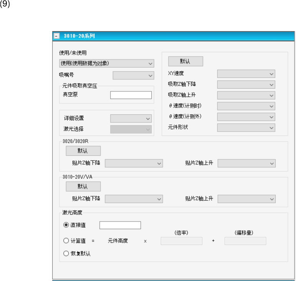296x281 pixels.
Task: Click the 真空泵 input field
Action: (131, 95)
